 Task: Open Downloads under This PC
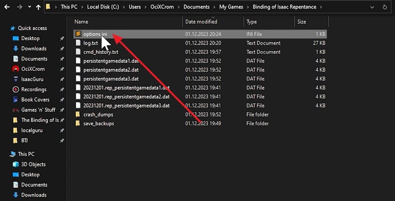click(34, 195)
